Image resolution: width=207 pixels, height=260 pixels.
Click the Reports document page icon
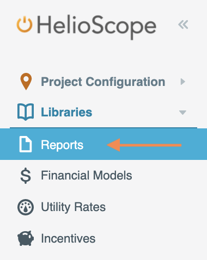pos(26,144)
